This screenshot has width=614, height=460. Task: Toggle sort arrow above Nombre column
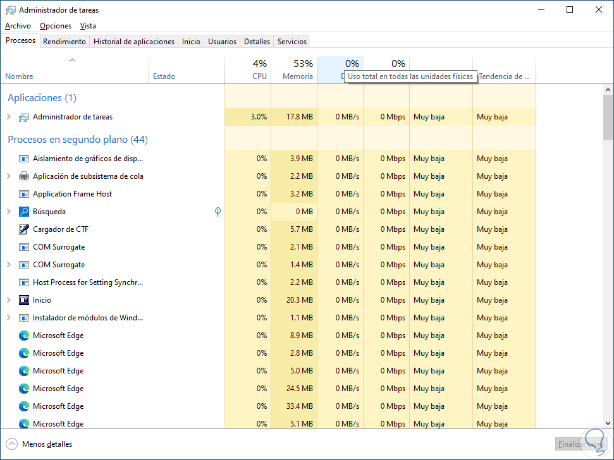pos(72,60)
